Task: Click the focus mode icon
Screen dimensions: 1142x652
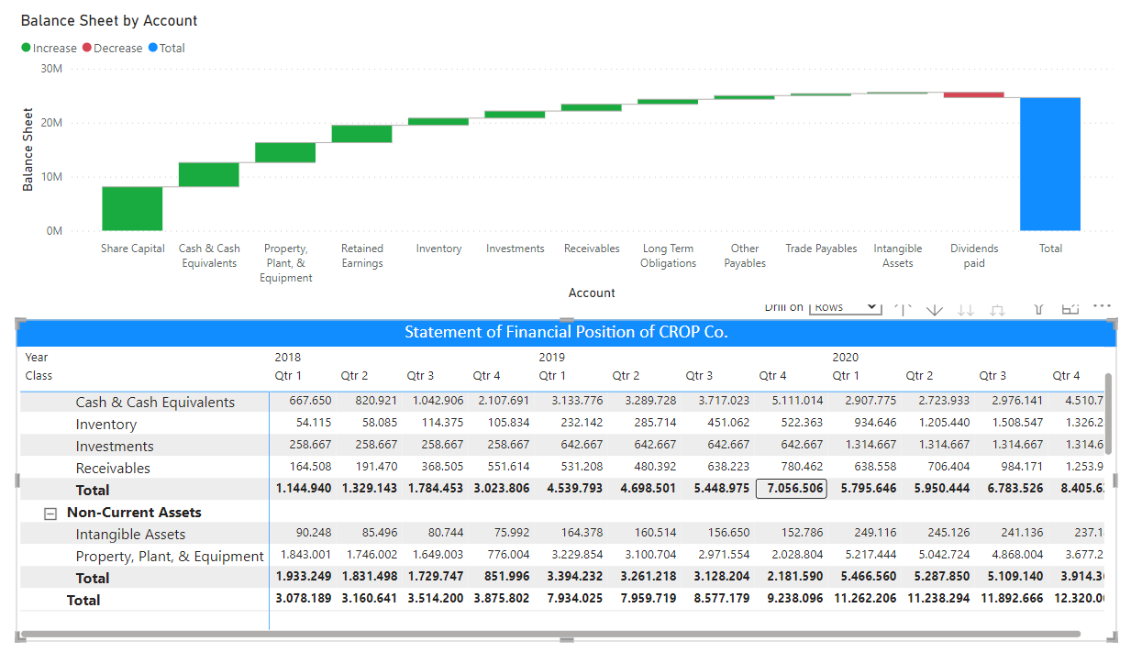Action: coord(1070,310)
